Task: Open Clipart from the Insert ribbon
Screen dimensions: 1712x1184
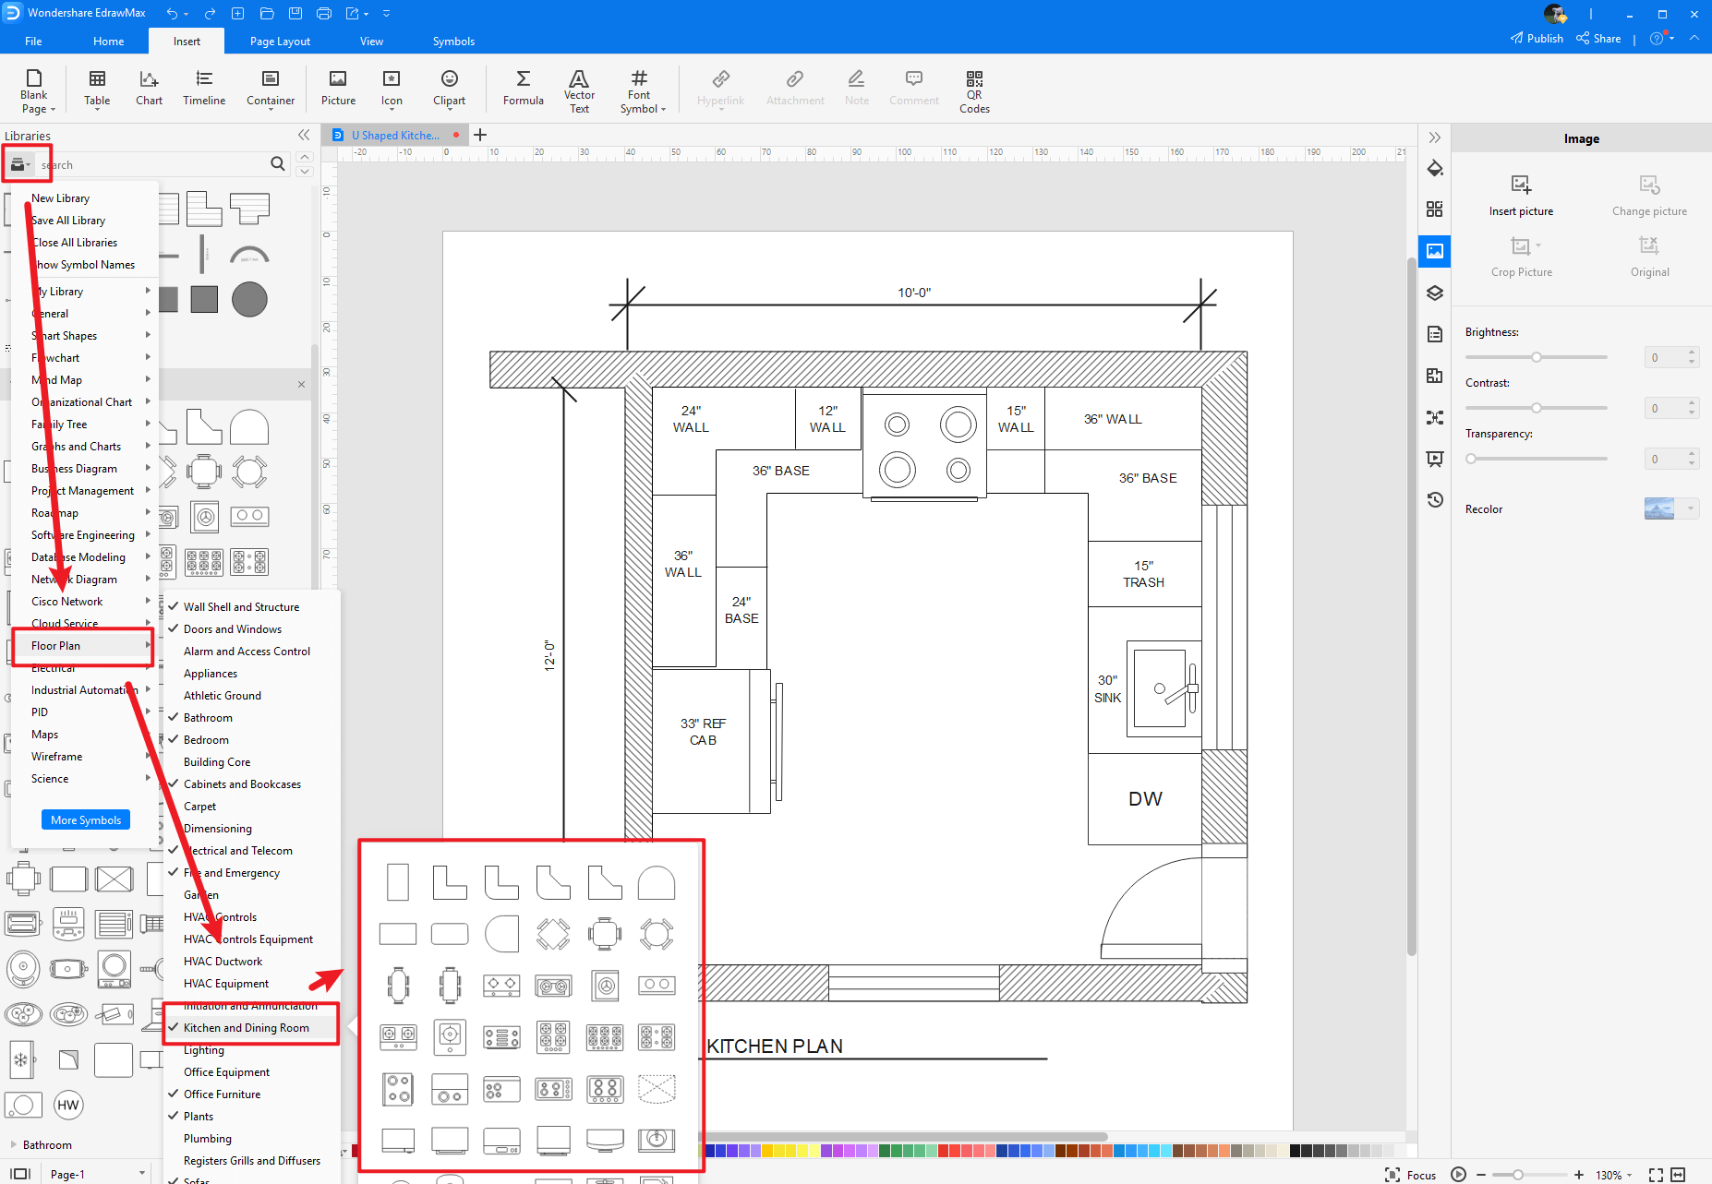Action: [449, 89]
